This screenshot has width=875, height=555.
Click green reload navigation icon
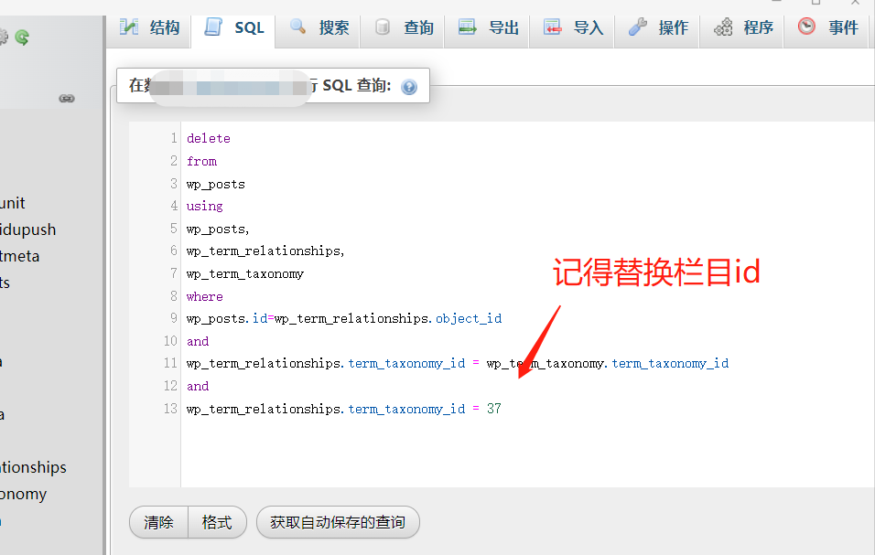click(22, 37)
